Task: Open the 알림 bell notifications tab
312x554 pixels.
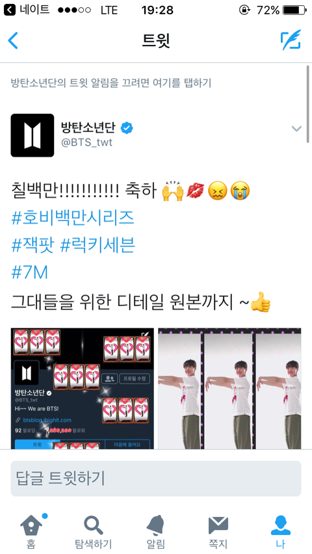Action: 155,531
